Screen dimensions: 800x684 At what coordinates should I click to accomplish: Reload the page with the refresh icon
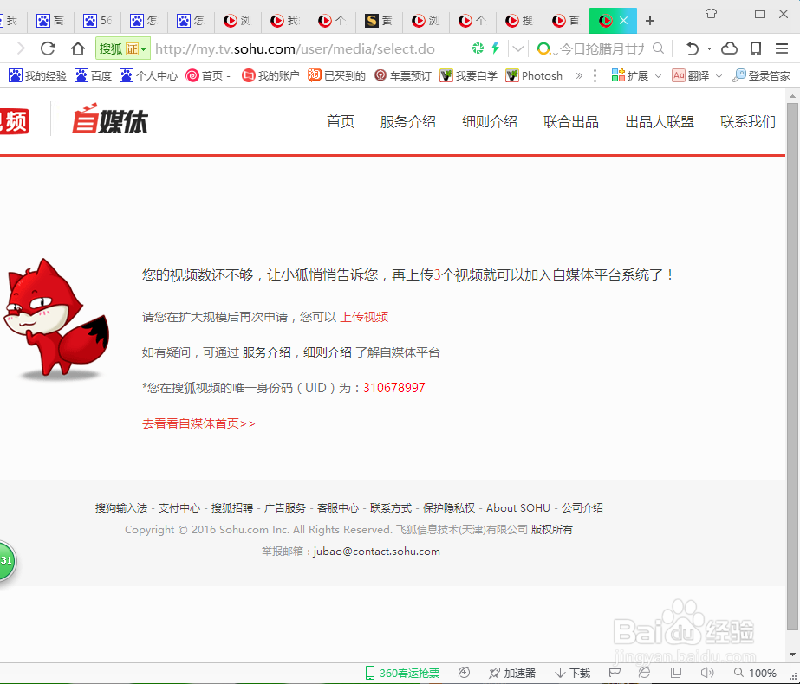(48, 48)
